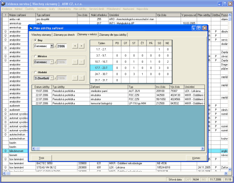
Task: Switch to Záznamy dle typu údržby tab
Action: point(112,35)
